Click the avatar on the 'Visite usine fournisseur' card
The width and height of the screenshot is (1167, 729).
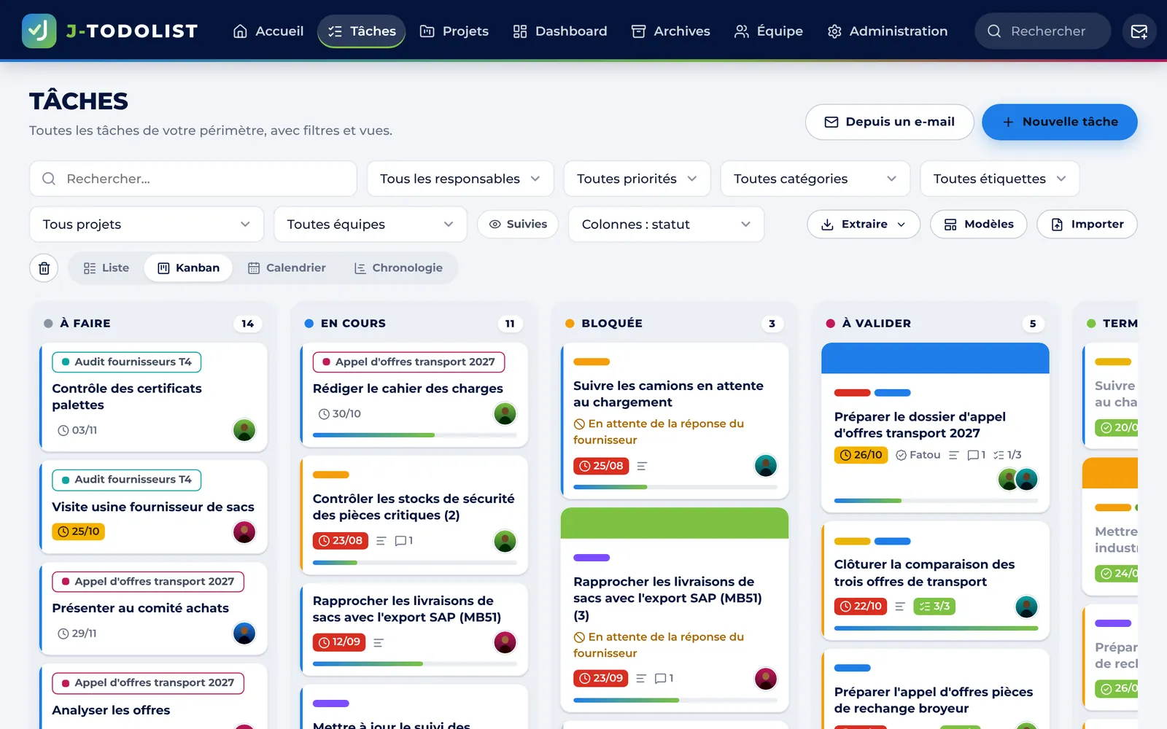click(244, 532)
